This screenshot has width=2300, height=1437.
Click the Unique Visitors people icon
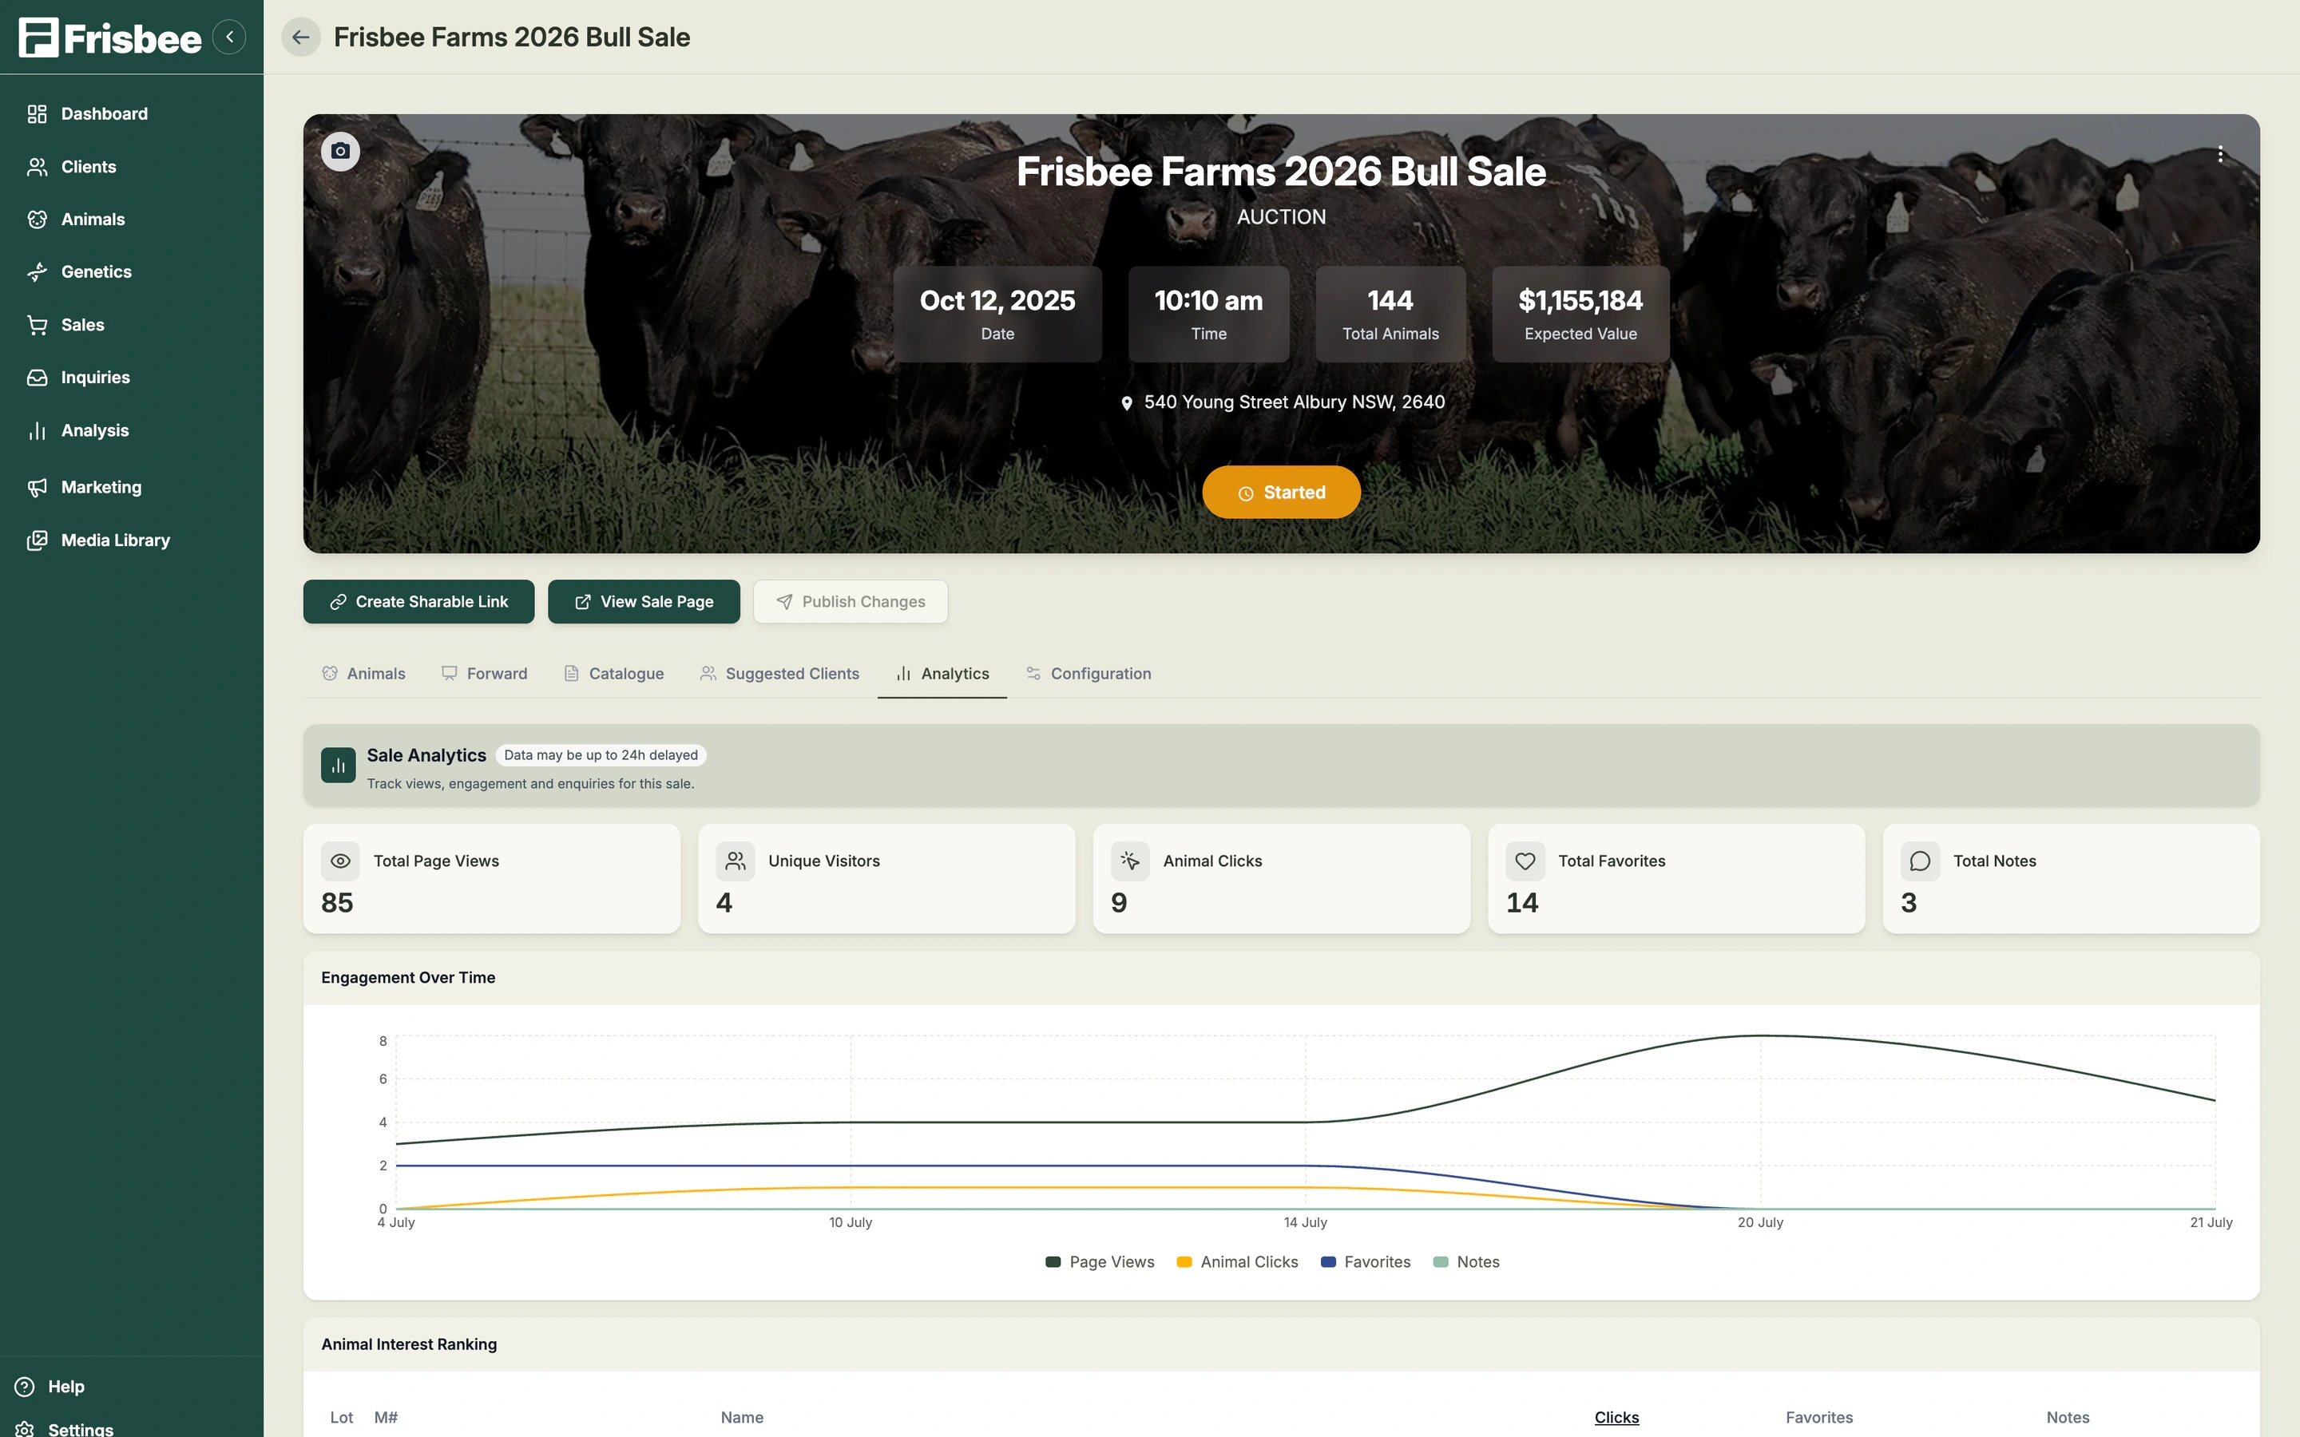(736, 861)
